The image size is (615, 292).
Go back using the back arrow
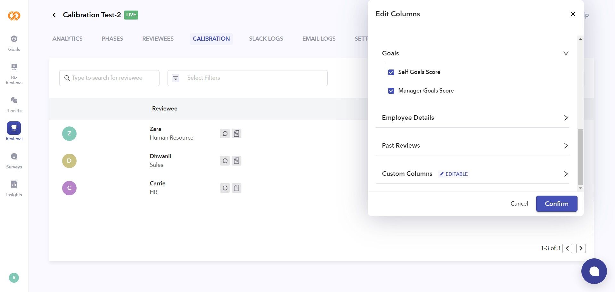(x=54, y=15)
